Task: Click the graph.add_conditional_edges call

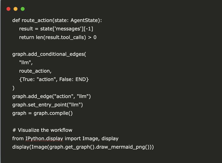Action: click(x=49, y=54)
